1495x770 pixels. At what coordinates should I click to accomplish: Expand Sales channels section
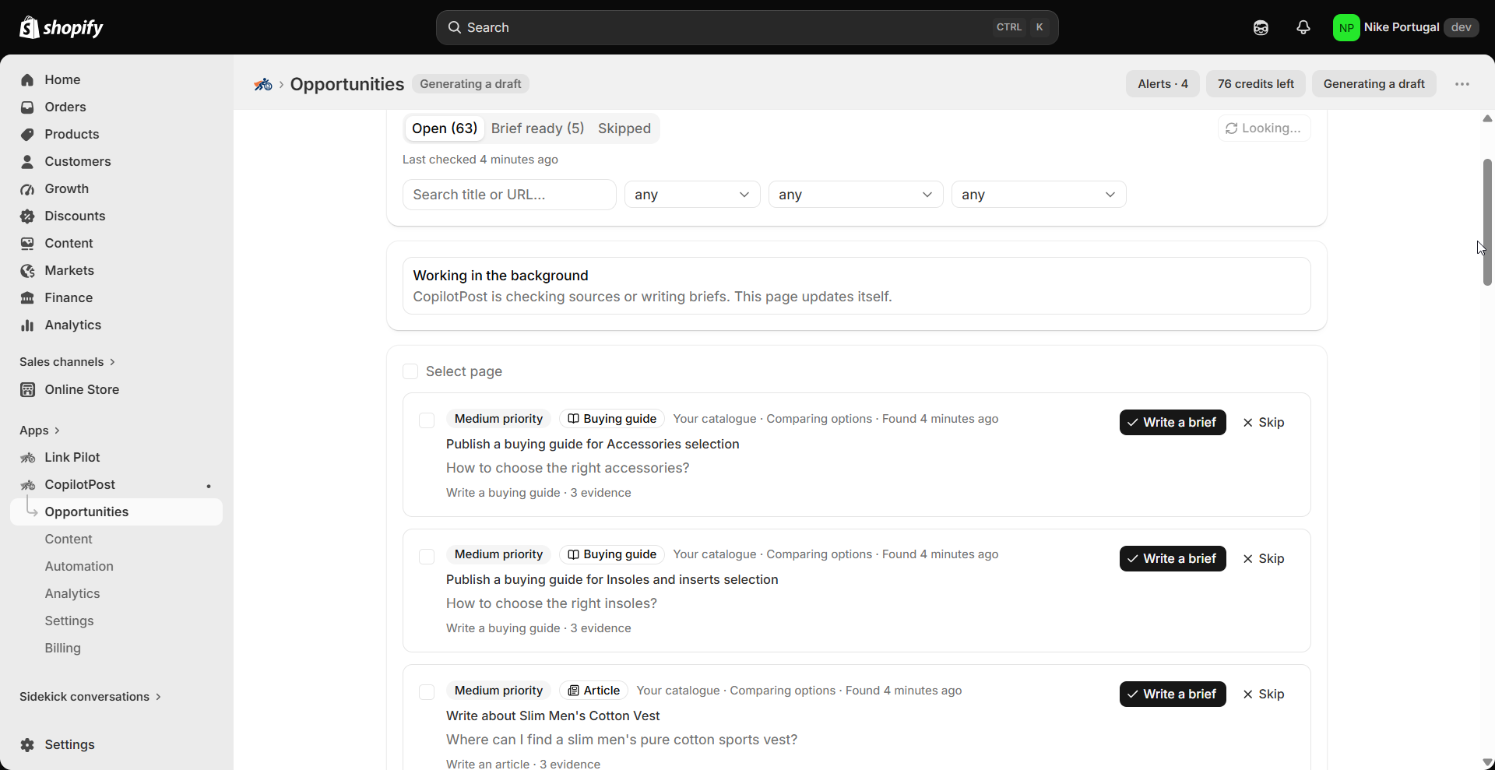(68, 362)
